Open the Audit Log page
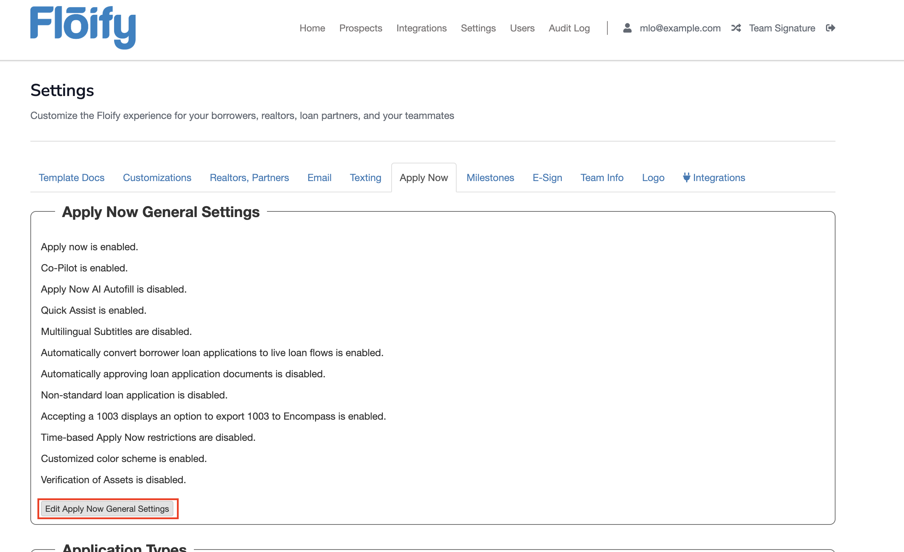904x552 pixels. [569, 28]
